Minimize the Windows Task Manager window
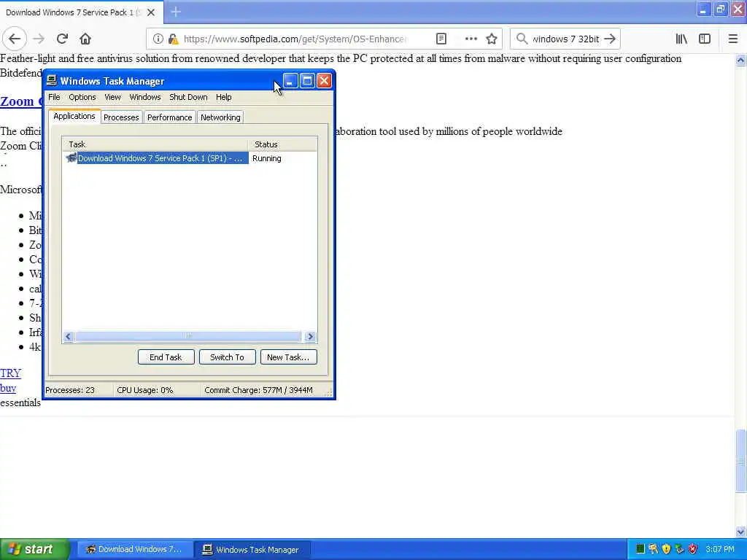 point(290,81)
